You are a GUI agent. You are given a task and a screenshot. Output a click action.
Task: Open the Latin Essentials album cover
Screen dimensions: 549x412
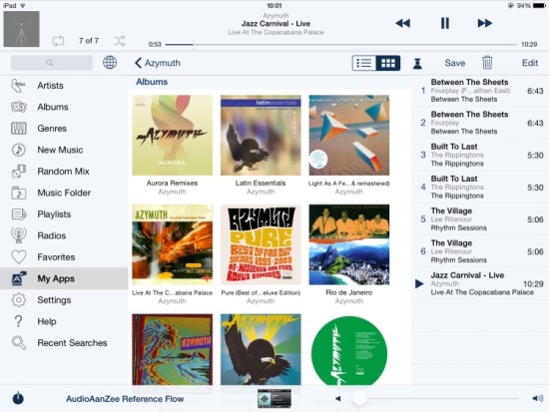(261, 135)
